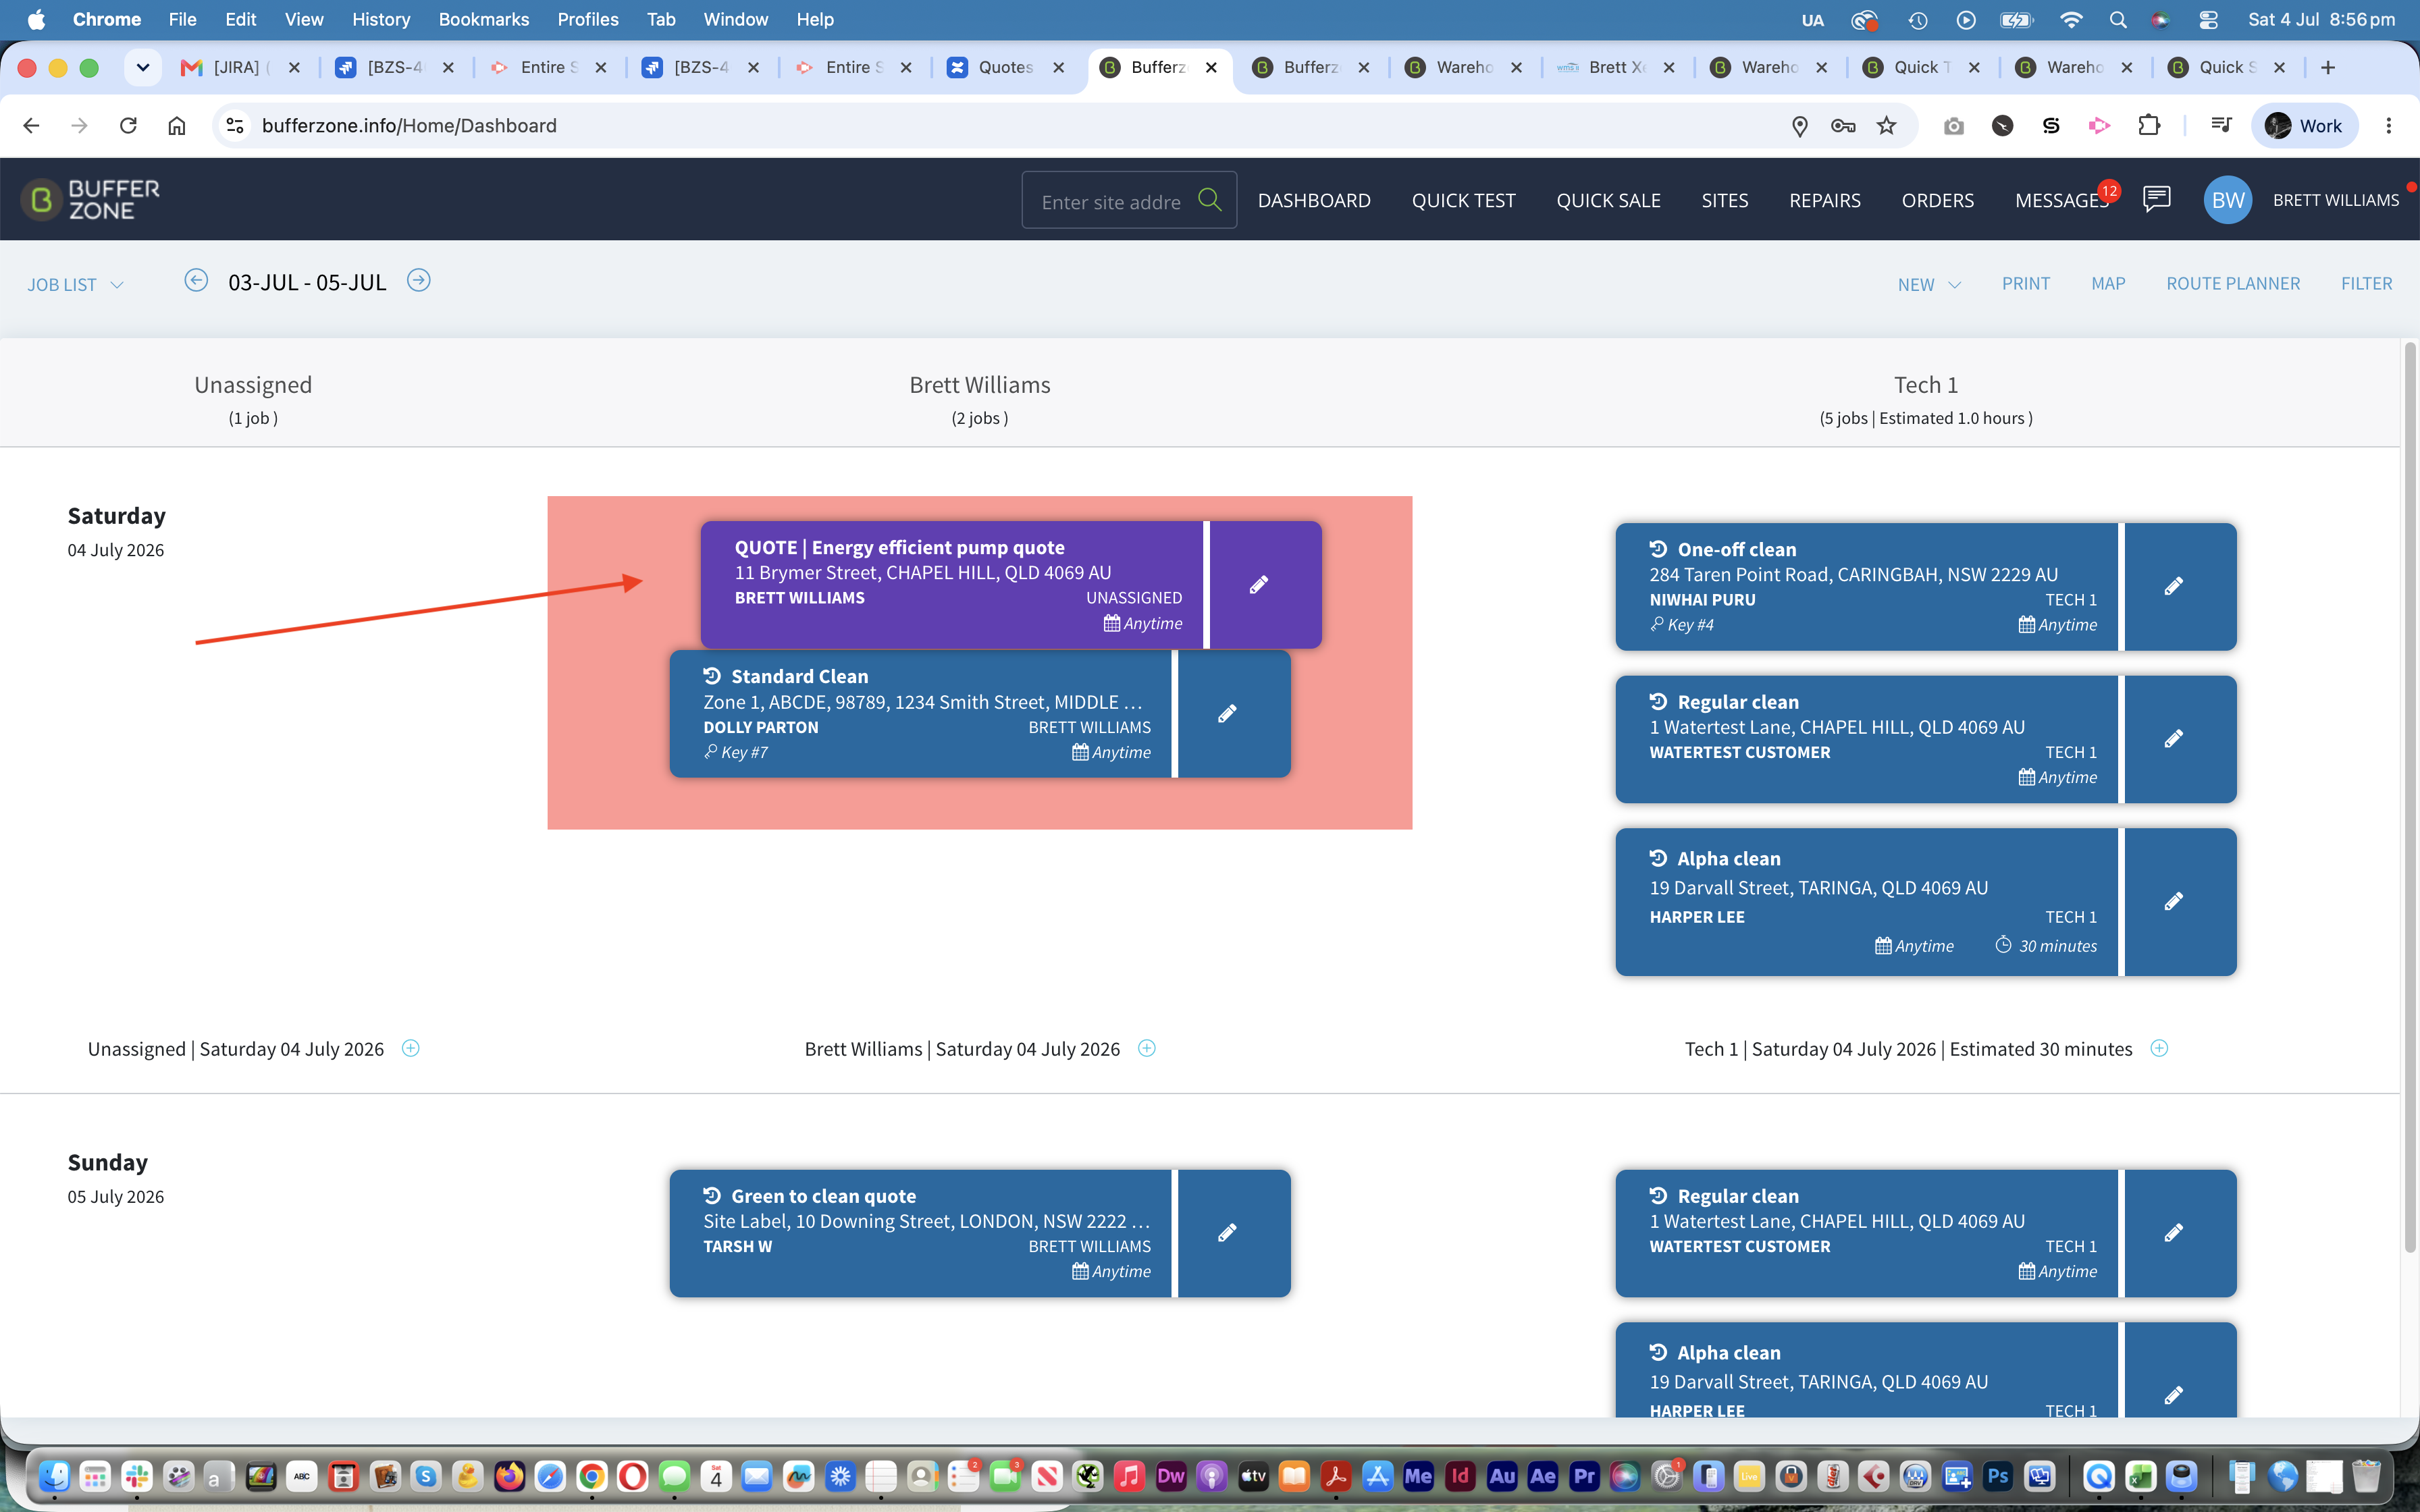Open Chrome tab search dropdown
This screenshot has width=2420, height=1512.
(x=143, y=67)
